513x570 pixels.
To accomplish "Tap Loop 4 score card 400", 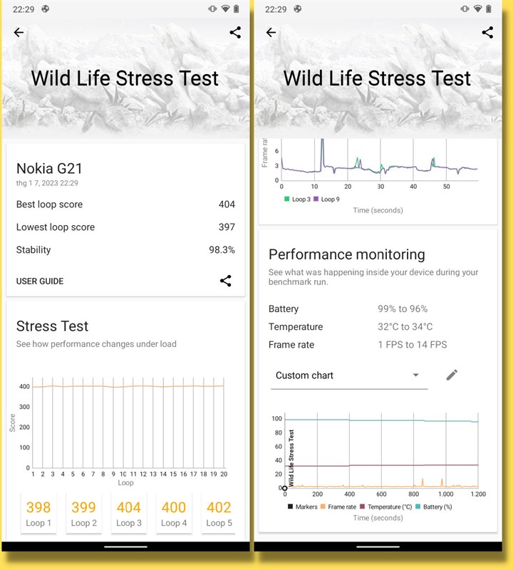I will 173,513.
